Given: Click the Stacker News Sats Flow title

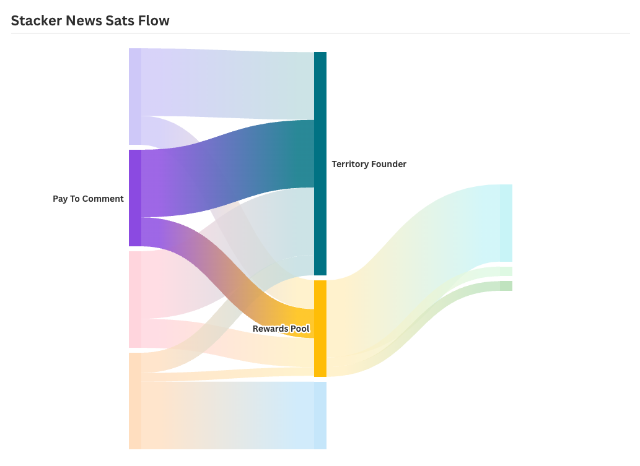Looking at the screenshot, I should [90, 20].
